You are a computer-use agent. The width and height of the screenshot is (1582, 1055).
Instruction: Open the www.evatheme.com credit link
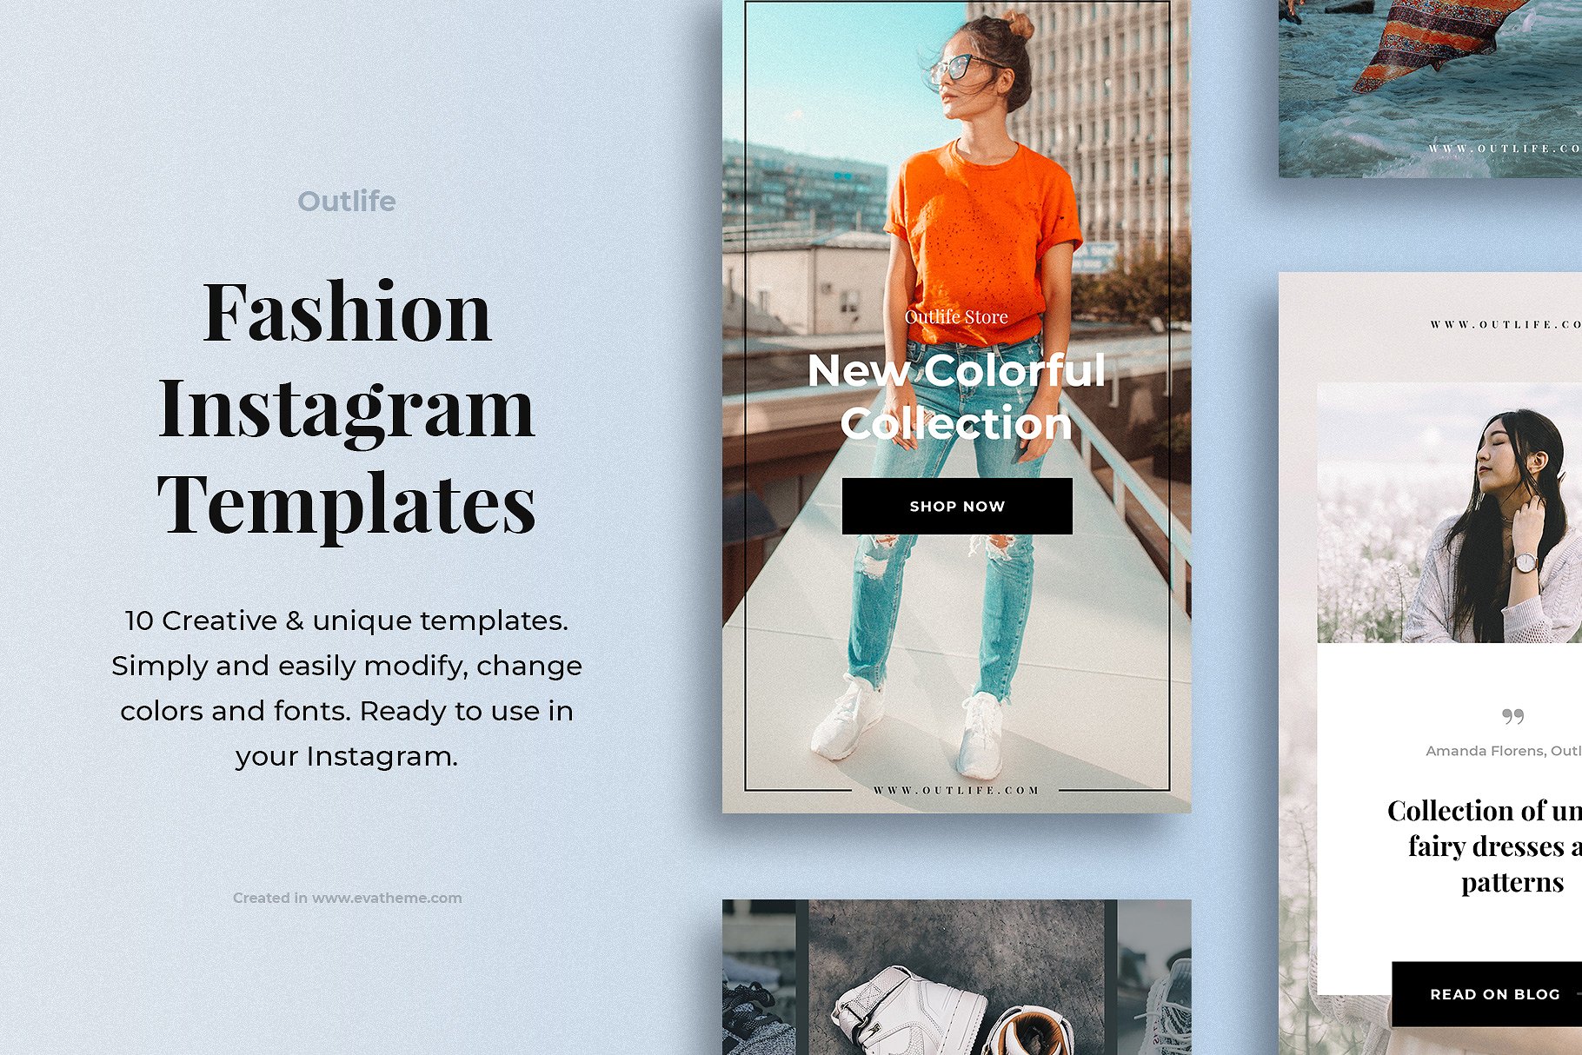(387, 898)
